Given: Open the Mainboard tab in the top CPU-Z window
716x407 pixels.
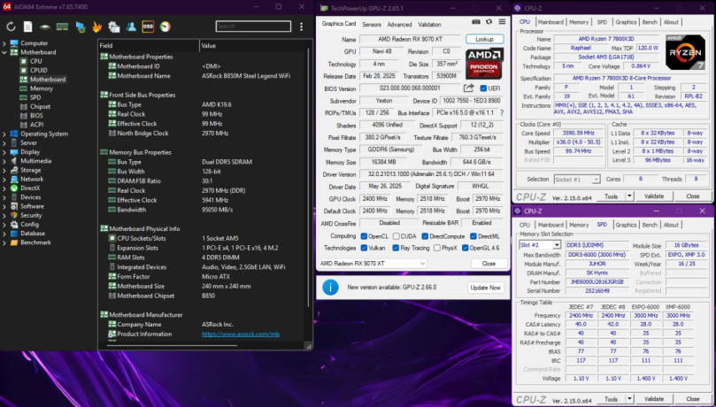Looking at the screenshot, I should point(550,21).
